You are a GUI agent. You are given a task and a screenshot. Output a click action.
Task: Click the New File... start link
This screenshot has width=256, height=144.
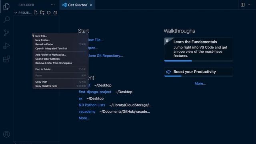pos(96,40)
